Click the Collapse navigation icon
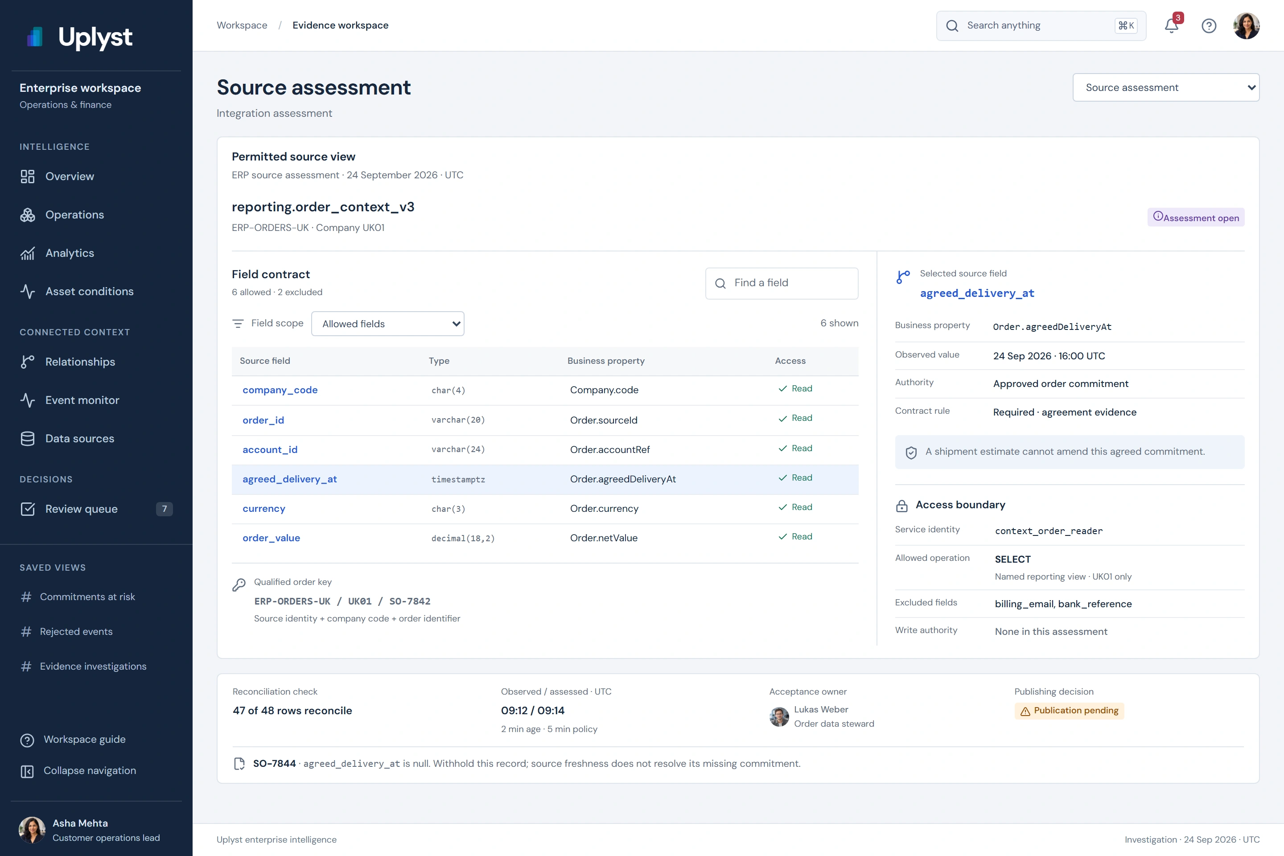The height and width of the screenshot is (856, 1284). (x=27, y=771)
